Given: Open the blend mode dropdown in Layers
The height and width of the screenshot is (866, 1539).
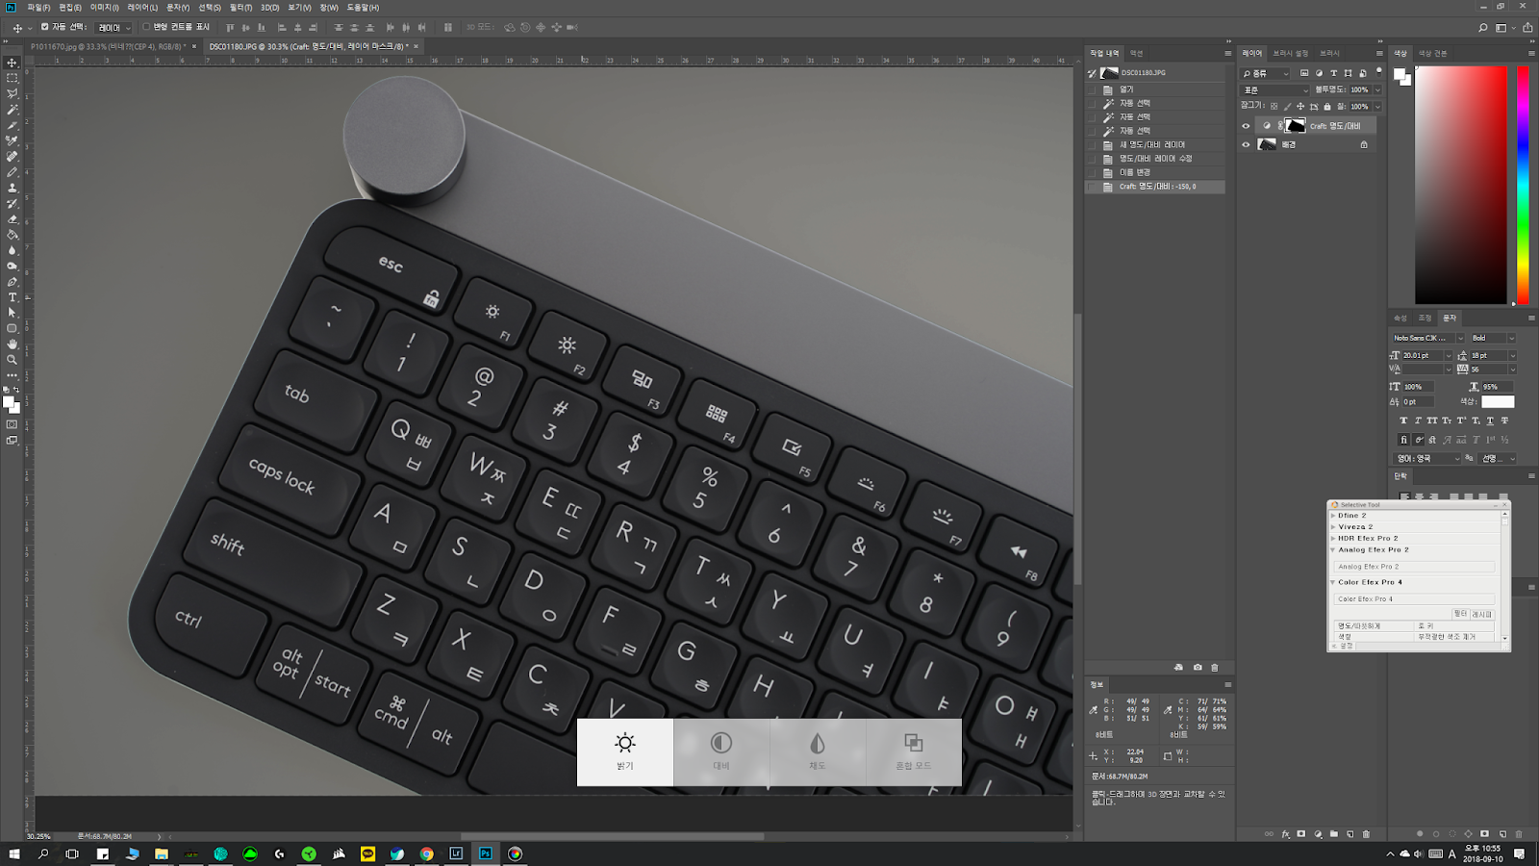Looking at the screenshot, I should pyautogui.click(x=1275, y=90).
